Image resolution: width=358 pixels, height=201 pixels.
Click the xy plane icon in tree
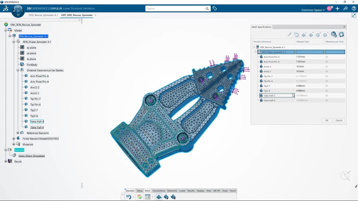coord(22,47)
